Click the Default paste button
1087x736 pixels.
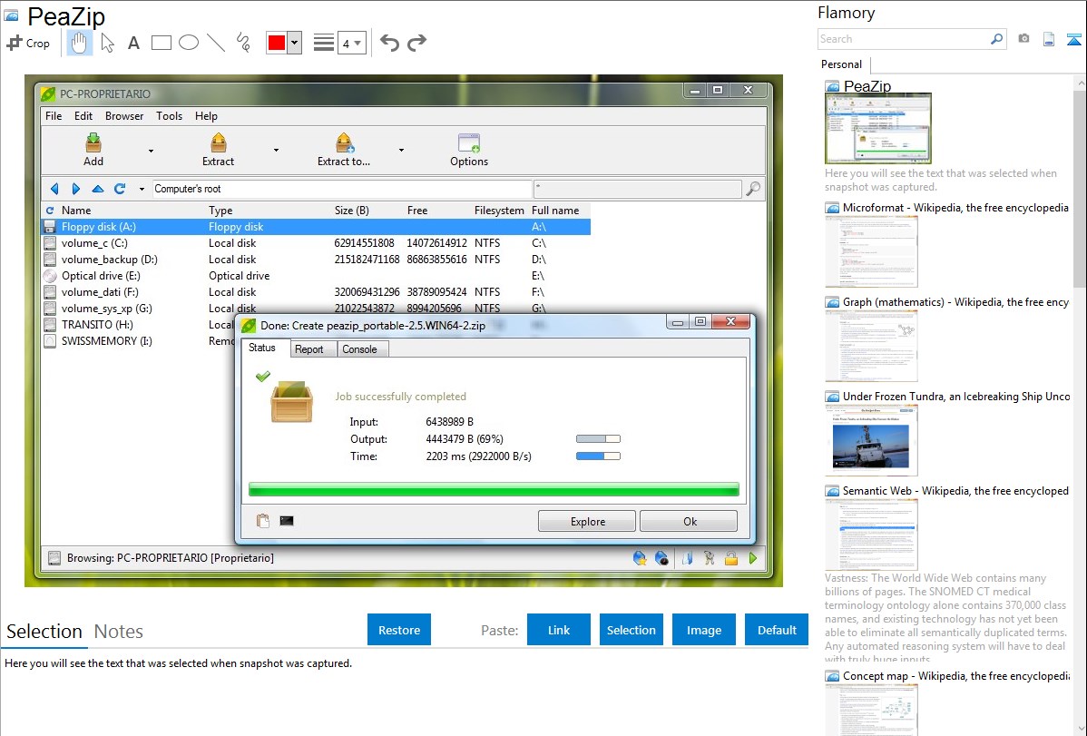click(x=777, y=630)
